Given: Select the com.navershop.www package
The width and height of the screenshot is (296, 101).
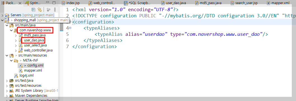Looking at the screenshot, I should pos(35,30).
